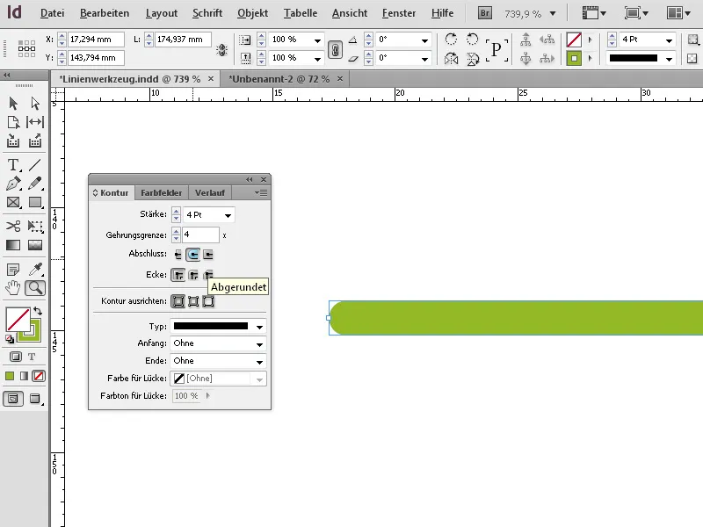This screenshot has height=527, width=703.
Task: Click rotate 90° clockwise icon
Action: click(451, 40)
